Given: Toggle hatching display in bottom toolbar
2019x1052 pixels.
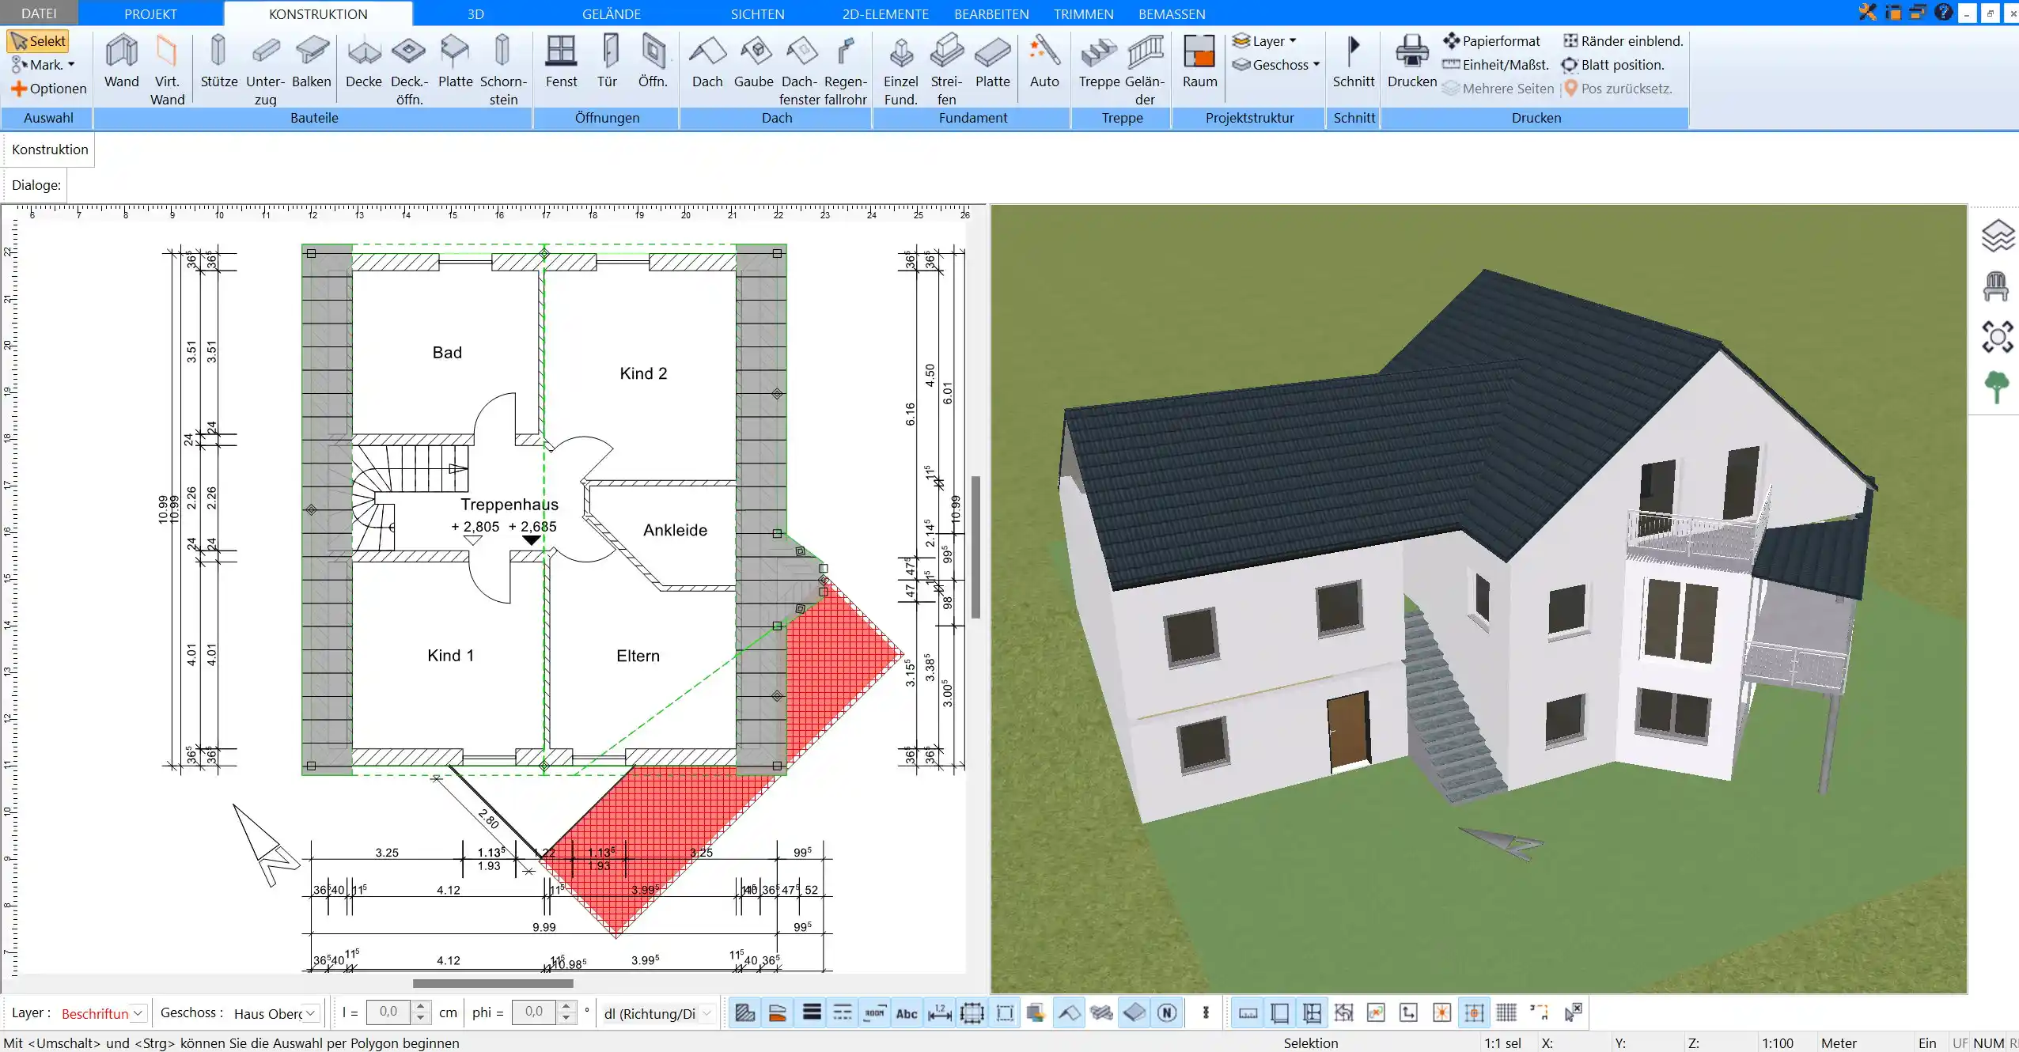Looking at the screenshot, I should tap(745, 1012).
